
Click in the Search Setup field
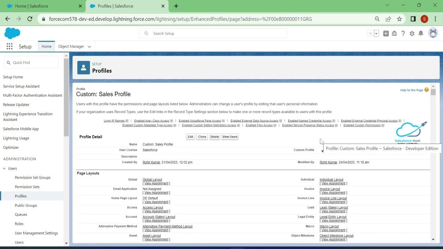coord(213,34)
